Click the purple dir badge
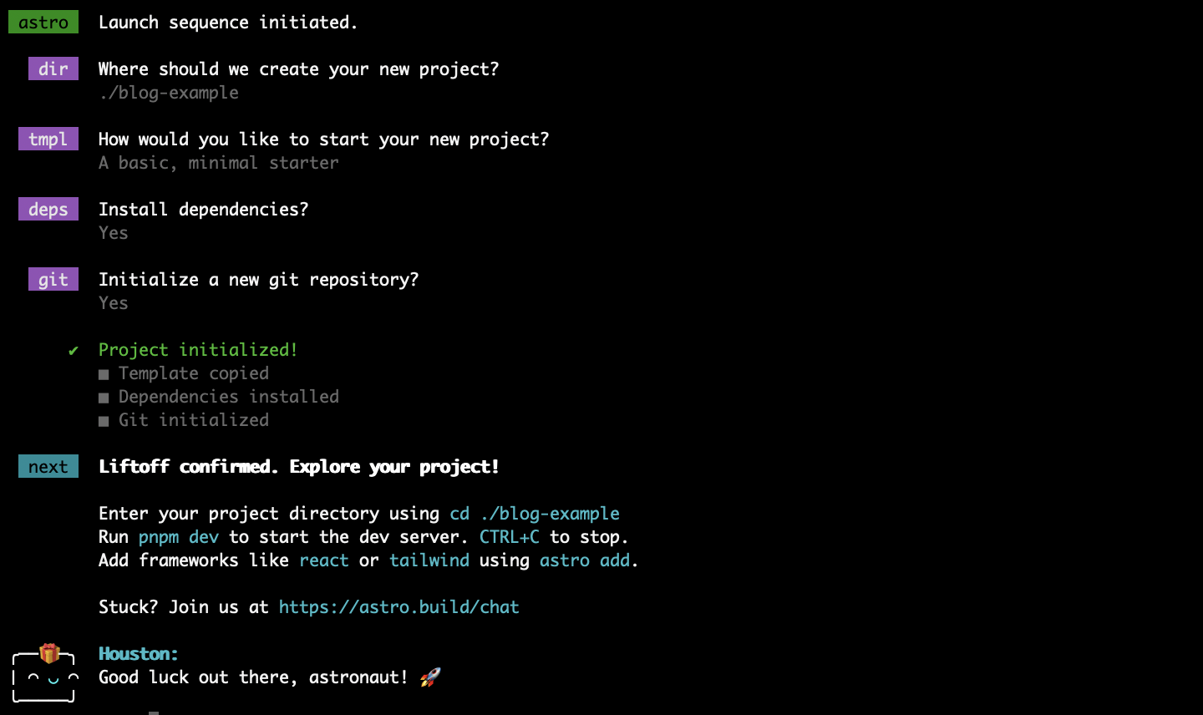Screen dimensions: 1203x715 click(x=53, y=69)
